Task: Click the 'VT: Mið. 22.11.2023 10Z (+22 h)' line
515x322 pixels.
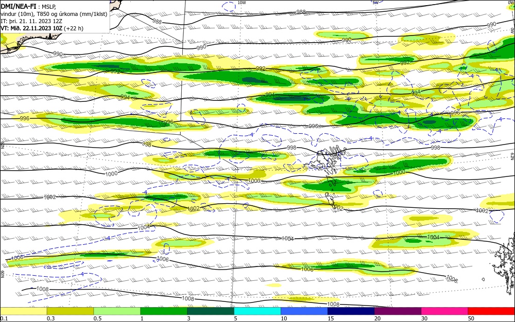Action: 42,28
